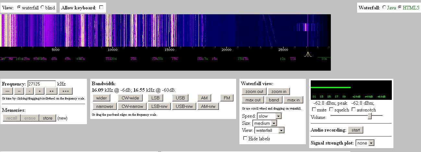Click the yellow passband marker on frequency scale
421x152 pixels.
point(307,54)
